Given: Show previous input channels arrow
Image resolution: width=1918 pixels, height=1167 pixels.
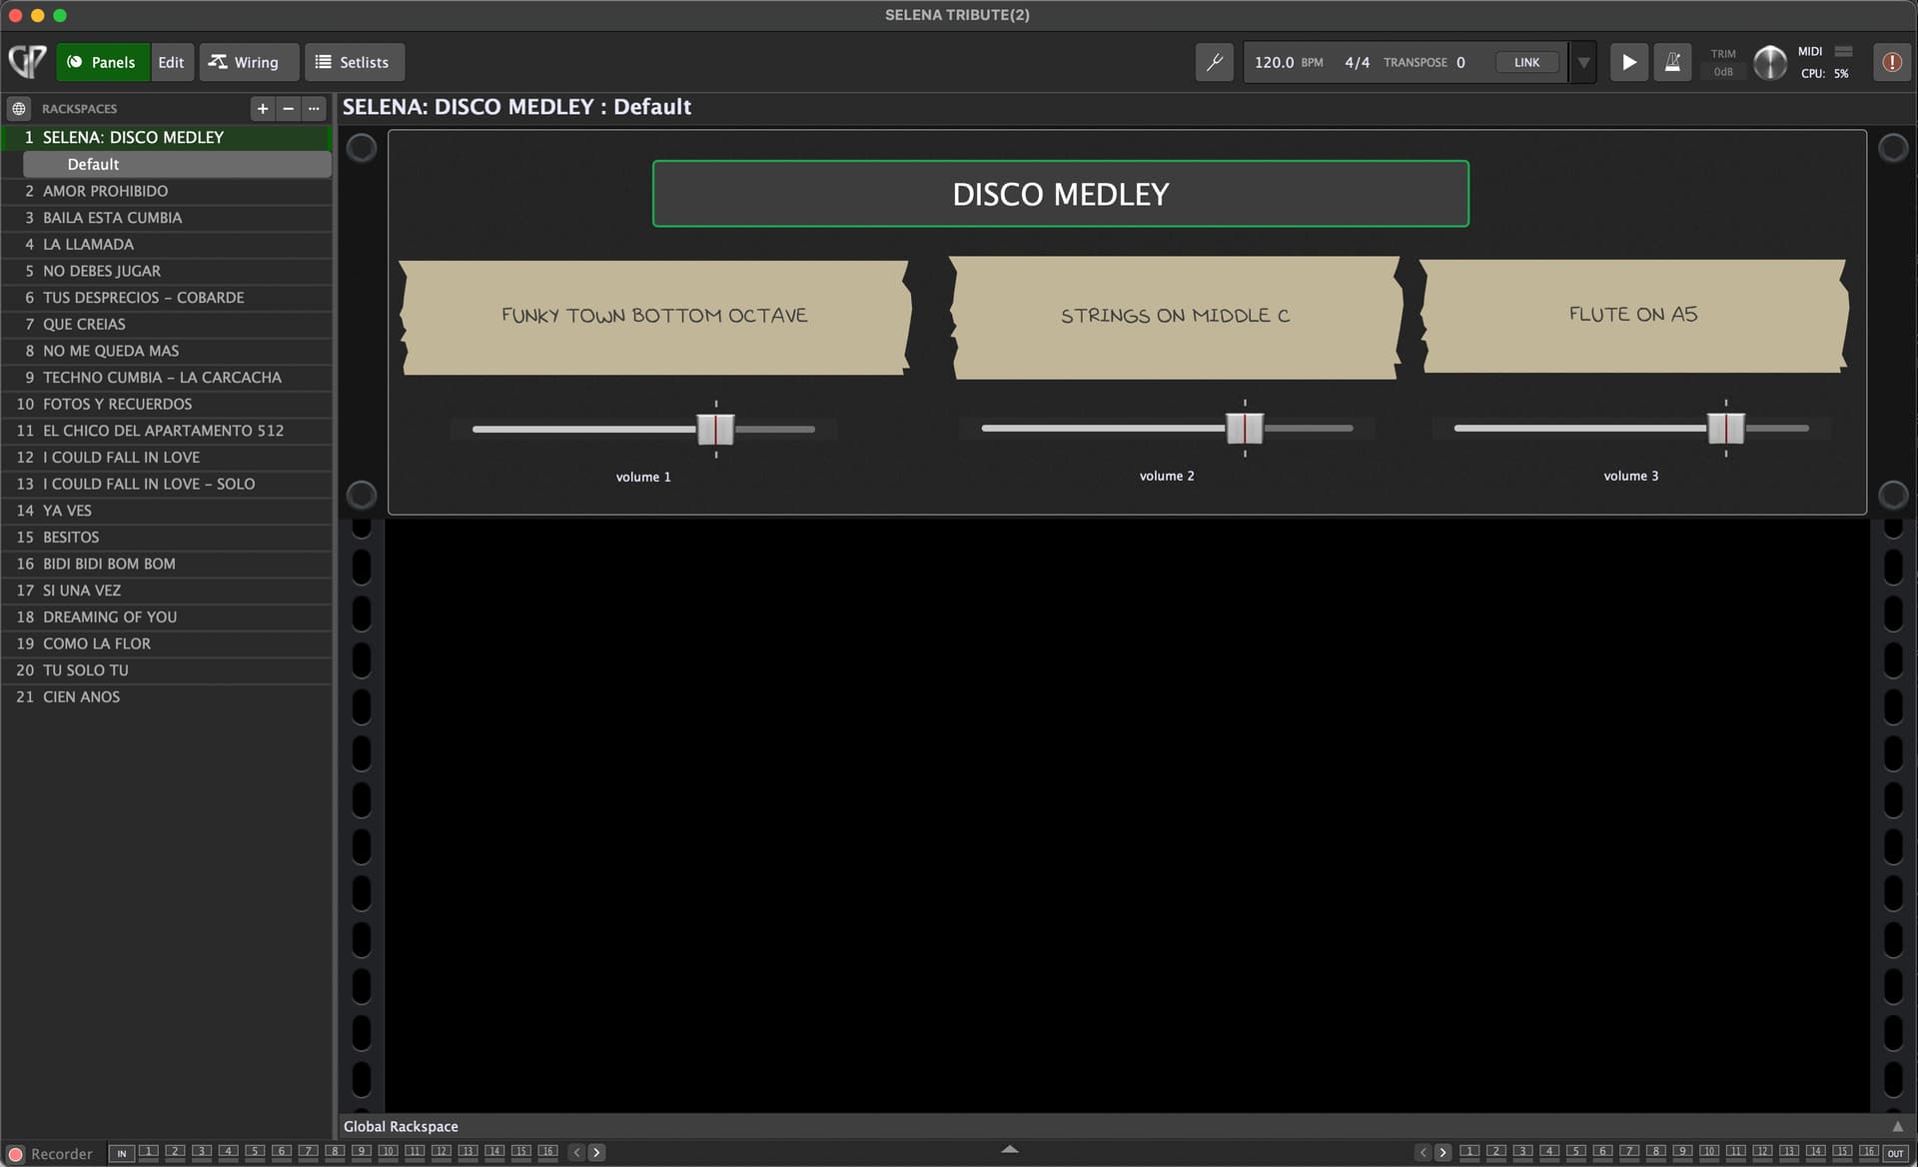Looking at the screenshot, I should point(576,1153).
